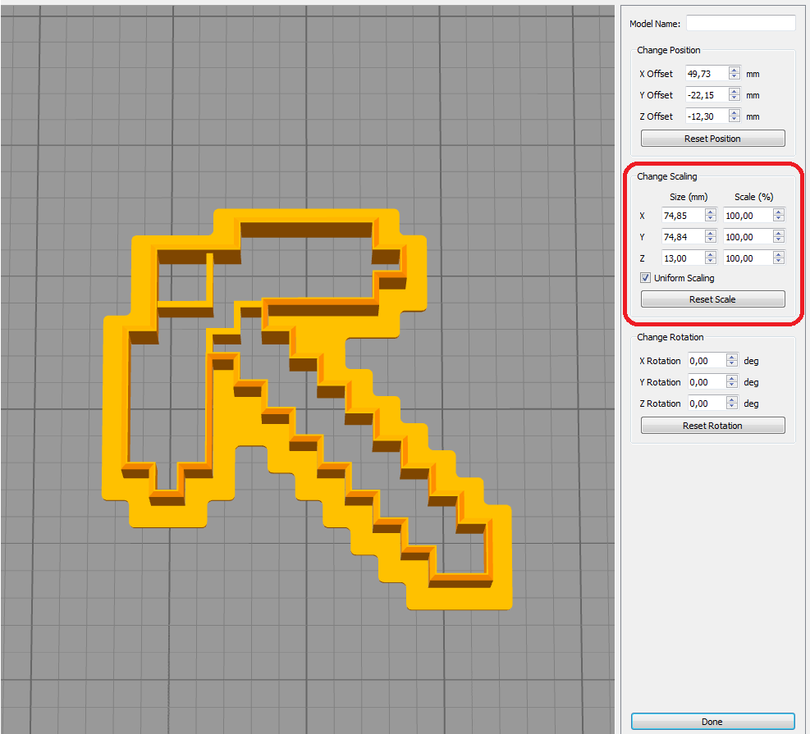Click the X Rotation value field

pos(707,360)
